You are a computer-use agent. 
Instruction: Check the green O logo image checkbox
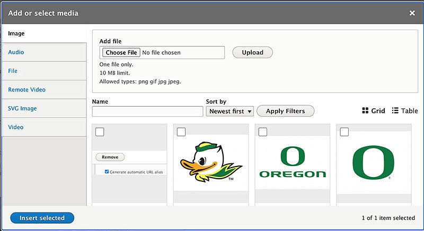point(344,132)
